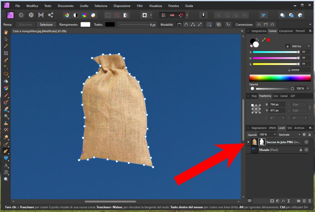Toggle the lock on the Sfondo layer
Screen dimensions: 315x212
301,150
